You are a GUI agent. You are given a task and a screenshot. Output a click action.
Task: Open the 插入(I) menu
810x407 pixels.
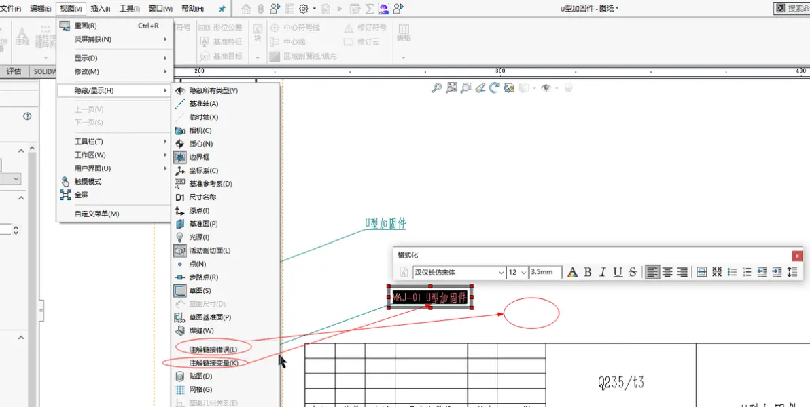(100, 9)
